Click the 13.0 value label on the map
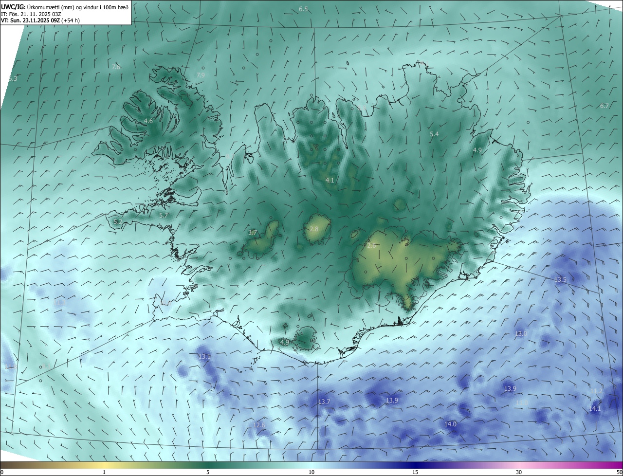623x476 pixels. (x=521, y=333)
